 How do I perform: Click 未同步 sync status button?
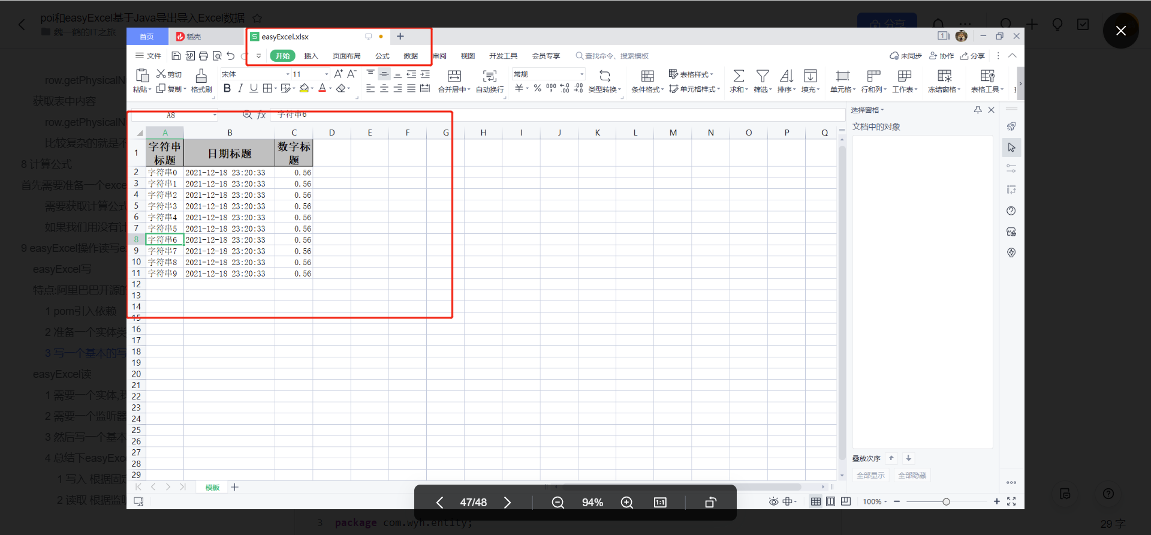point(905,56)
